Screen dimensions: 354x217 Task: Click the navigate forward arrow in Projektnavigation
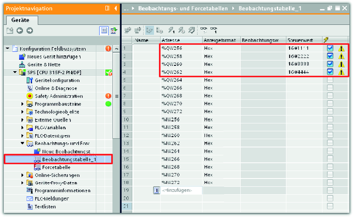coord(29,30)
